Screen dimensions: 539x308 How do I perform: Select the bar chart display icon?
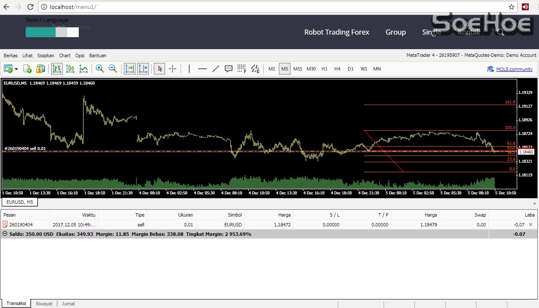point(57,69)
